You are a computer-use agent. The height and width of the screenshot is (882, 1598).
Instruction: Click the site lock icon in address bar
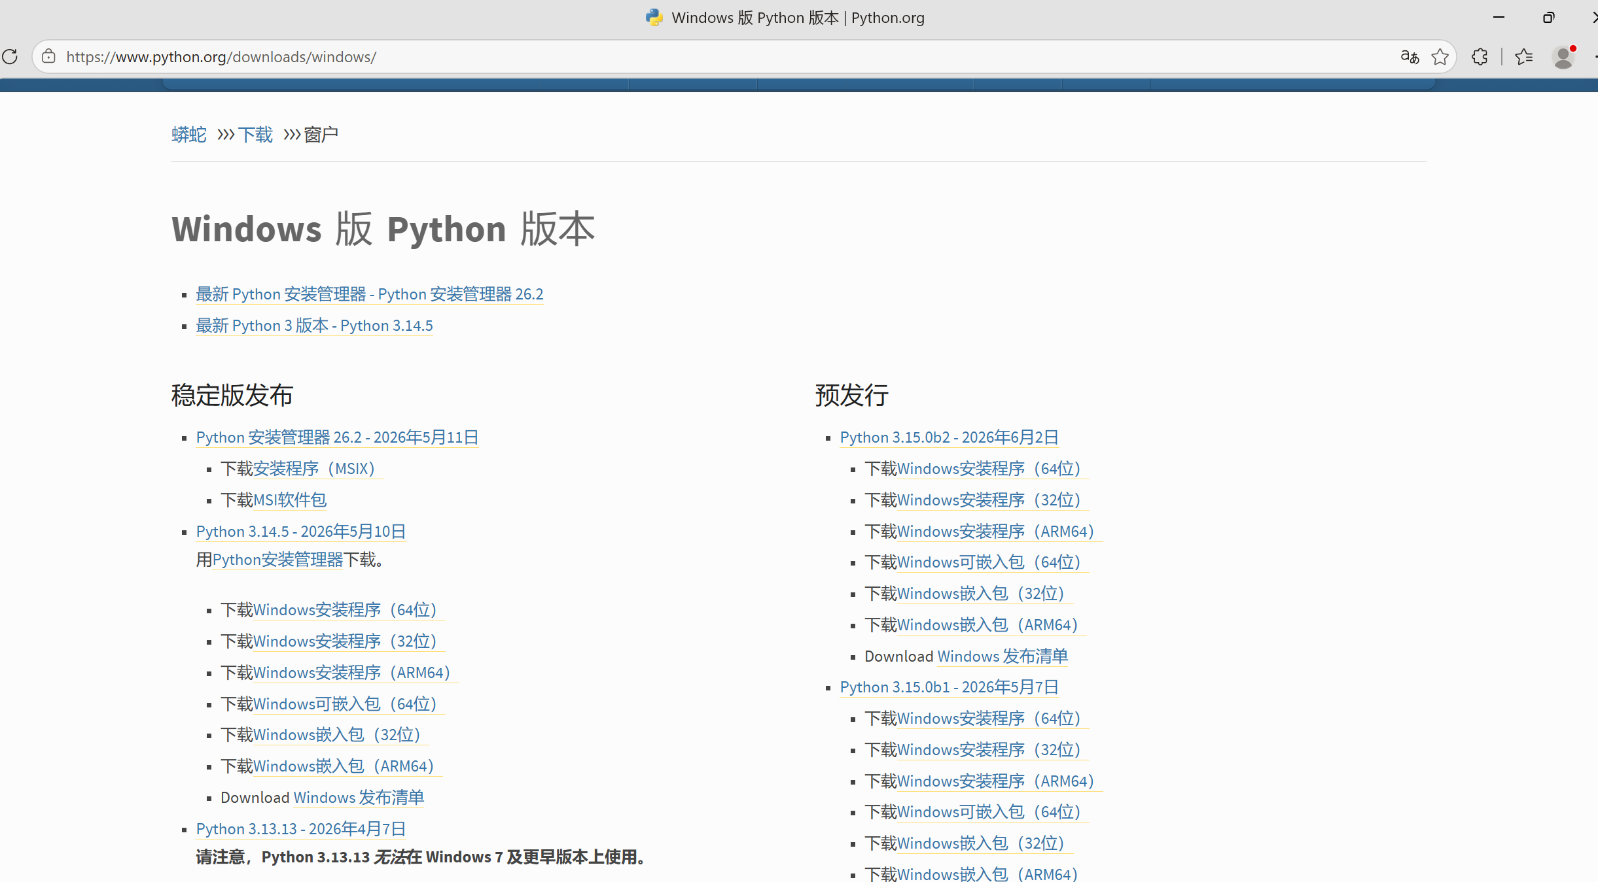click(48, 57)
